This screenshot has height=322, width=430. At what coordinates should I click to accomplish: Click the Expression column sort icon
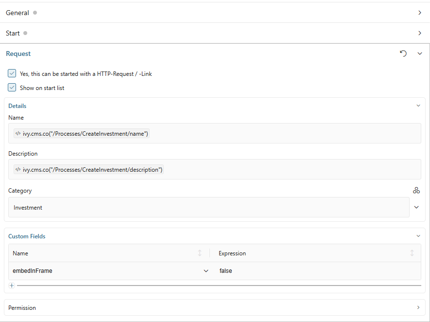point(412,253)
